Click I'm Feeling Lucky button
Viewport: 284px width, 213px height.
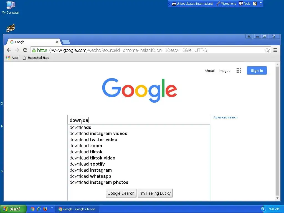click(155, 193)
